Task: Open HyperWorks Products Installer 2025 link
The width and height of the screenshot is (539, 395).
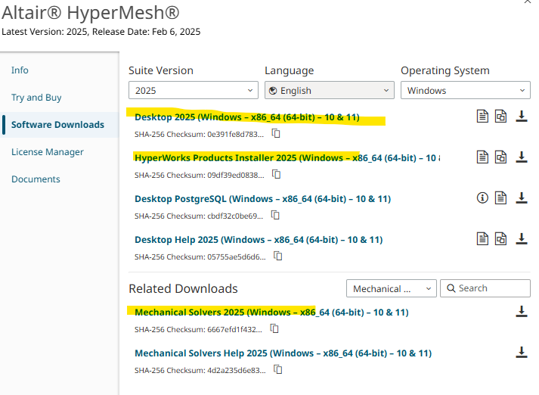Action: (287, 158)
